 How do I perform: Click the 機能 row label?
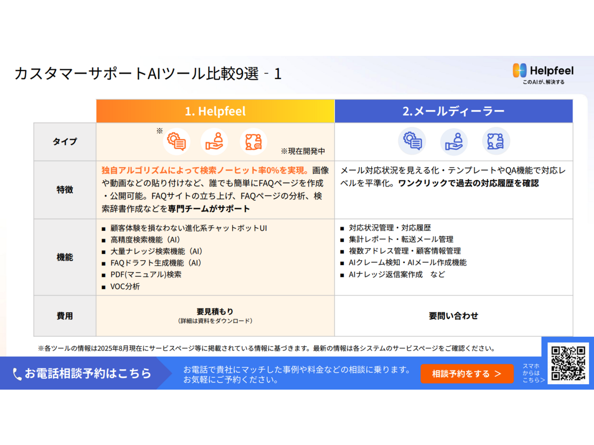click(x=65, y=257)
